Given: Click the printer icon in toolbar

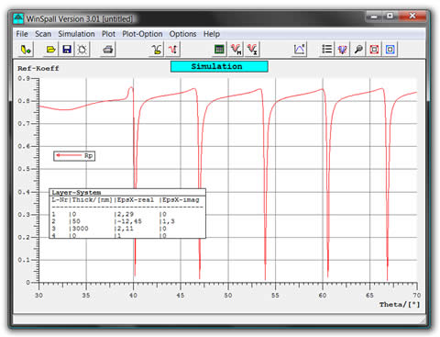Looking at the screenshot, I should [108, 50].
